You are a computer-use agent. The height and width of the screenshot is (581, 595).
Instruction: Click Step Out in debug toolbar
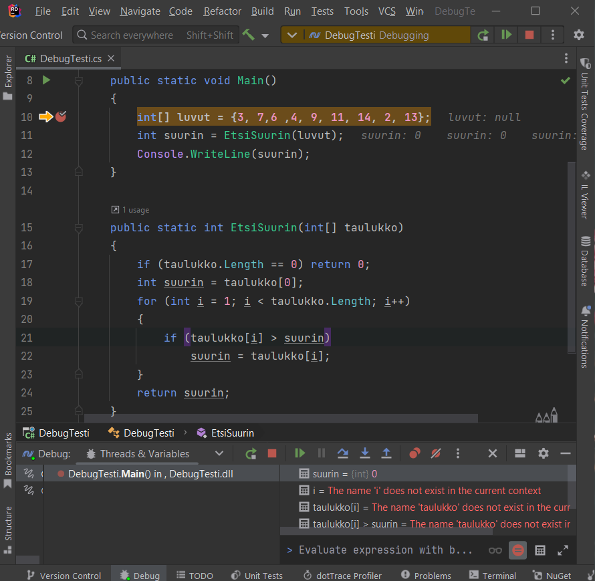pos(386,453)
